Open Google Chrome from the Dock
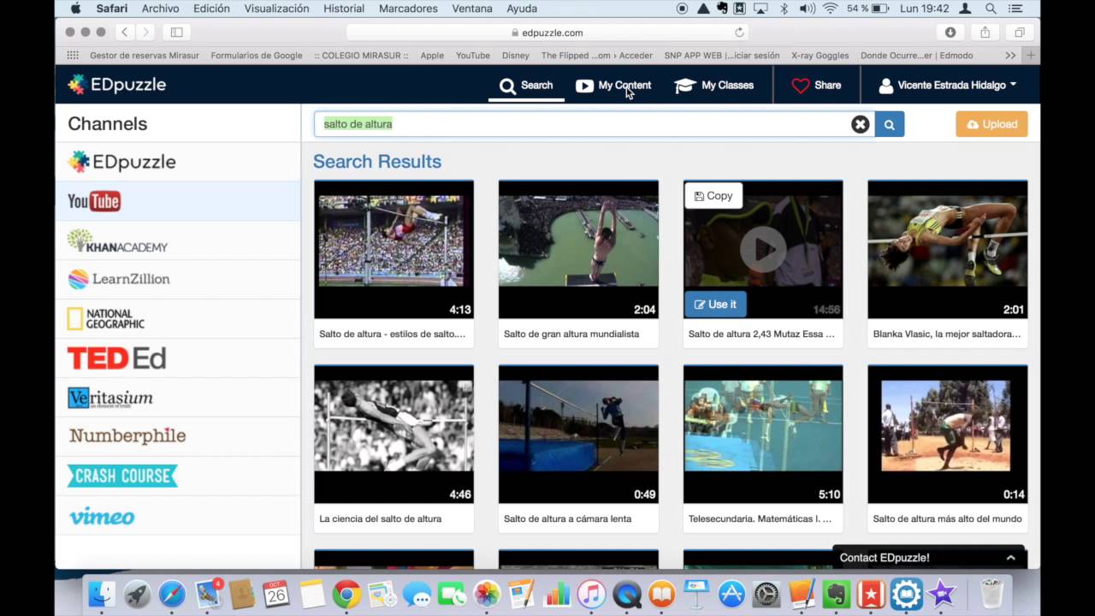 pos(346,594)
